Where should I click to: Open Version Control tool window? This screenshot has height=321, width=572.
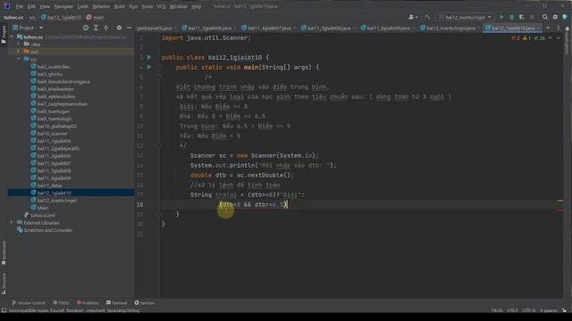[29, 303]
